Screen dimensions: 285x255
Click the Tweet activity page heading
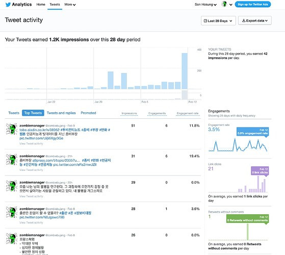[24, 20]
